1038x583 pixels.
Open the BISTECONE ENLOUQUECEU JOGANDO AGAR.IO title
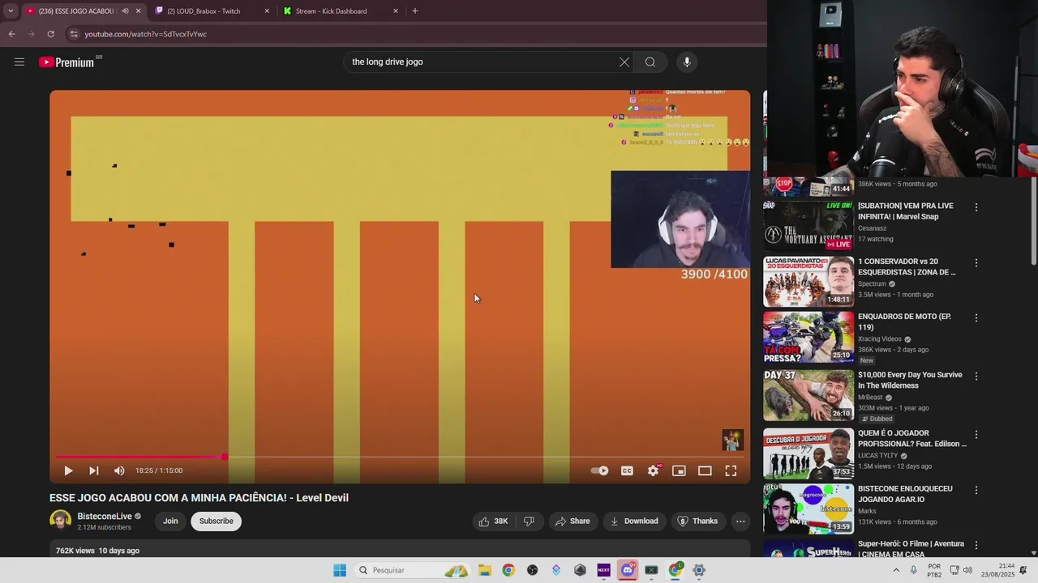click(x=905, y=494)
